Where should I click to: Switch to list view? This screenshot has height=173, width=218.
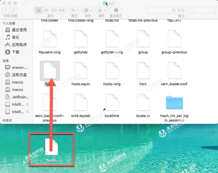click(x=46, y=10)
